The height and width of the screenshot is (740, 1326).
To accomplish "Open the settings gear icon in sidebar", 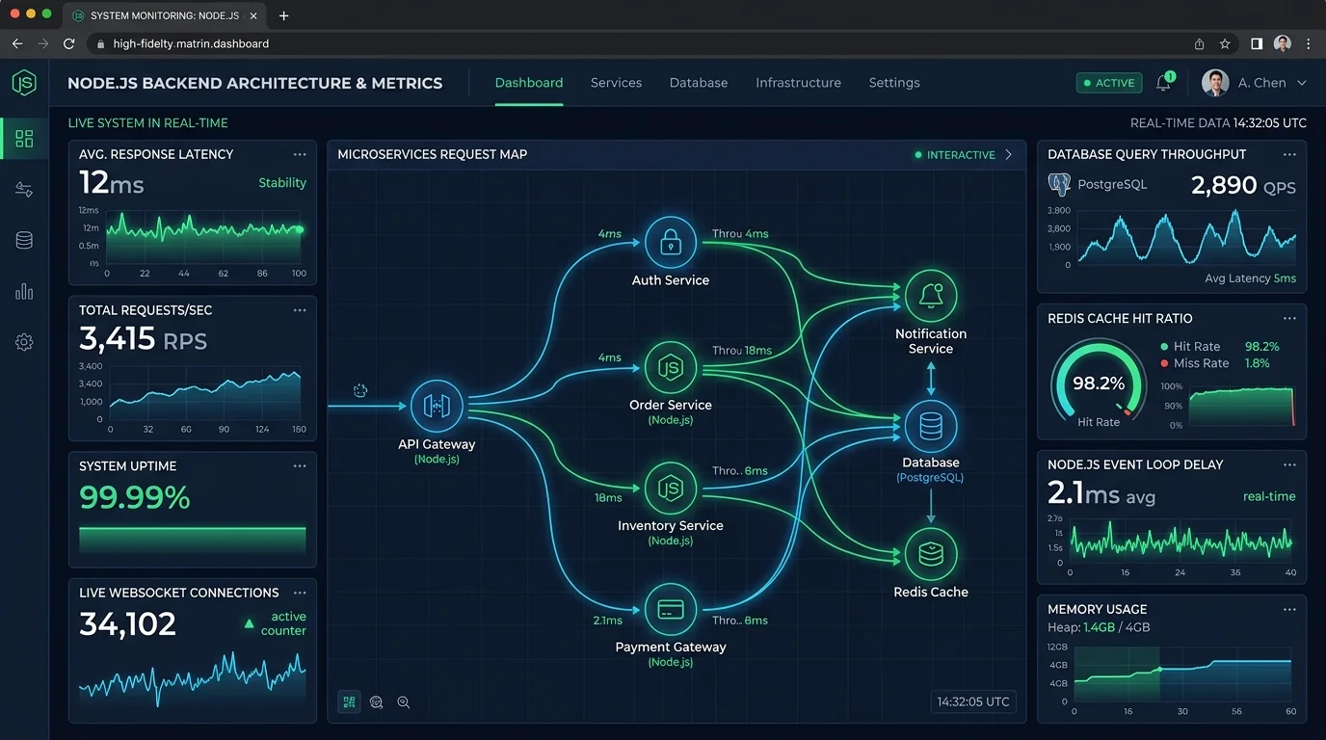I will point(24,342).
